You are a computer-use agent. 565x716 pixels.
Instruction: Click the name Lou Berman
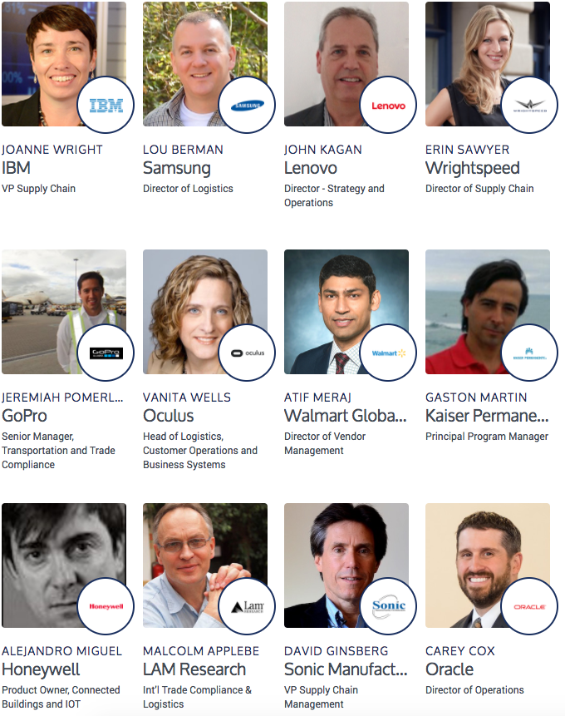pos(183,150)
